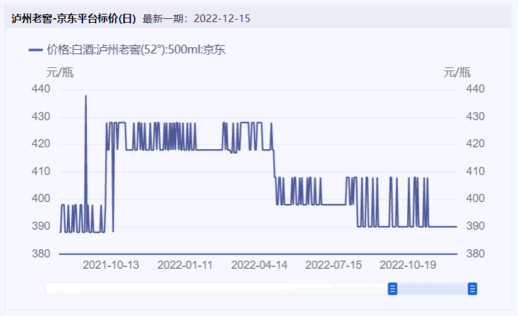This screenshot has height=316, width=518.
Task: Toggle the 价格:白酒:泸州老窖 series legend label
Action: pyautogui.click(x=135, y=50)
